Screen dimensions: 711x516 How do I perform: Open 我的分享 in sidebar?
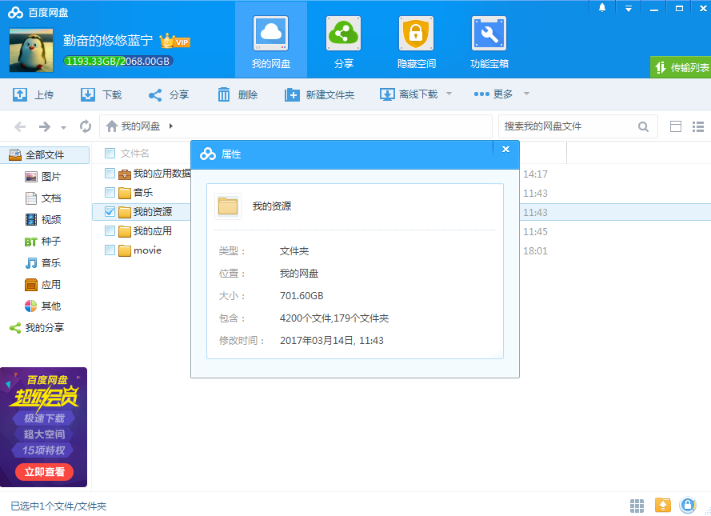coord(37,327)
